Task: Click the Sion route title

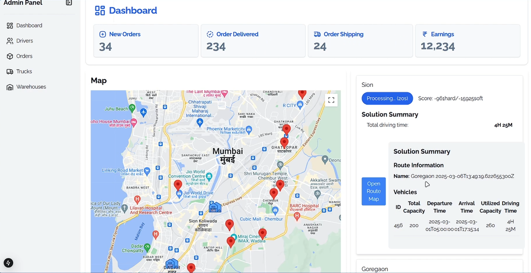Action: 367,85
